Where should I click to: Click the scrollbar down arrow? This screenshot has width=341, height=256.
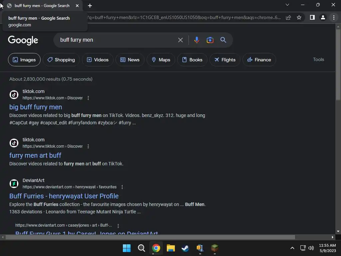coord(338,231)
